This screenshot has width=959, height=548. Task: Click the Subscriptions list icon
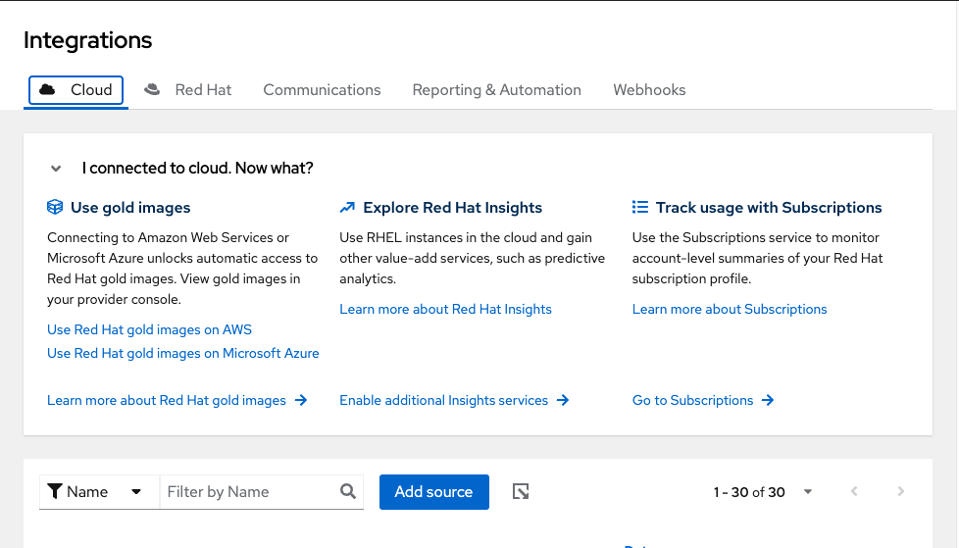tap(640, 208)
